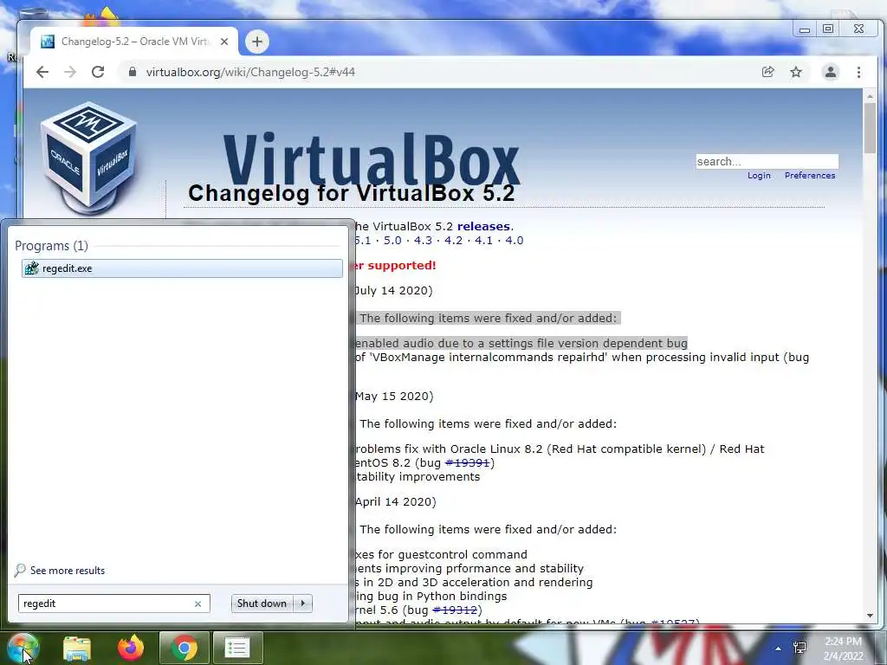The height and width of the screenshot is (665, 887).
Task: Open bug #19312 link
Action: click(x=456, y=610)
